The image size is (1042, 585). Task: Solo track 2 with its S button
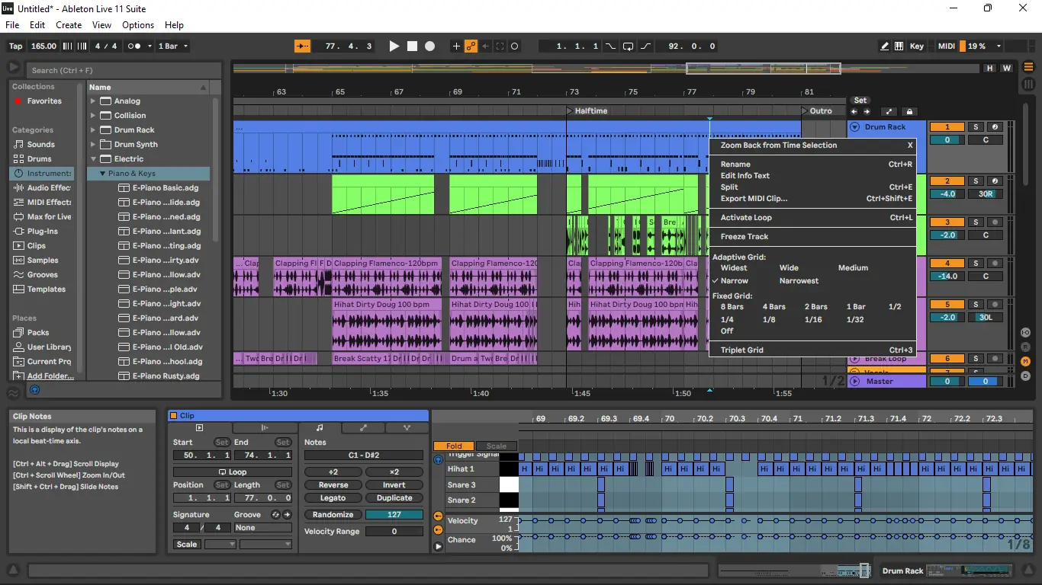(975, 181)
